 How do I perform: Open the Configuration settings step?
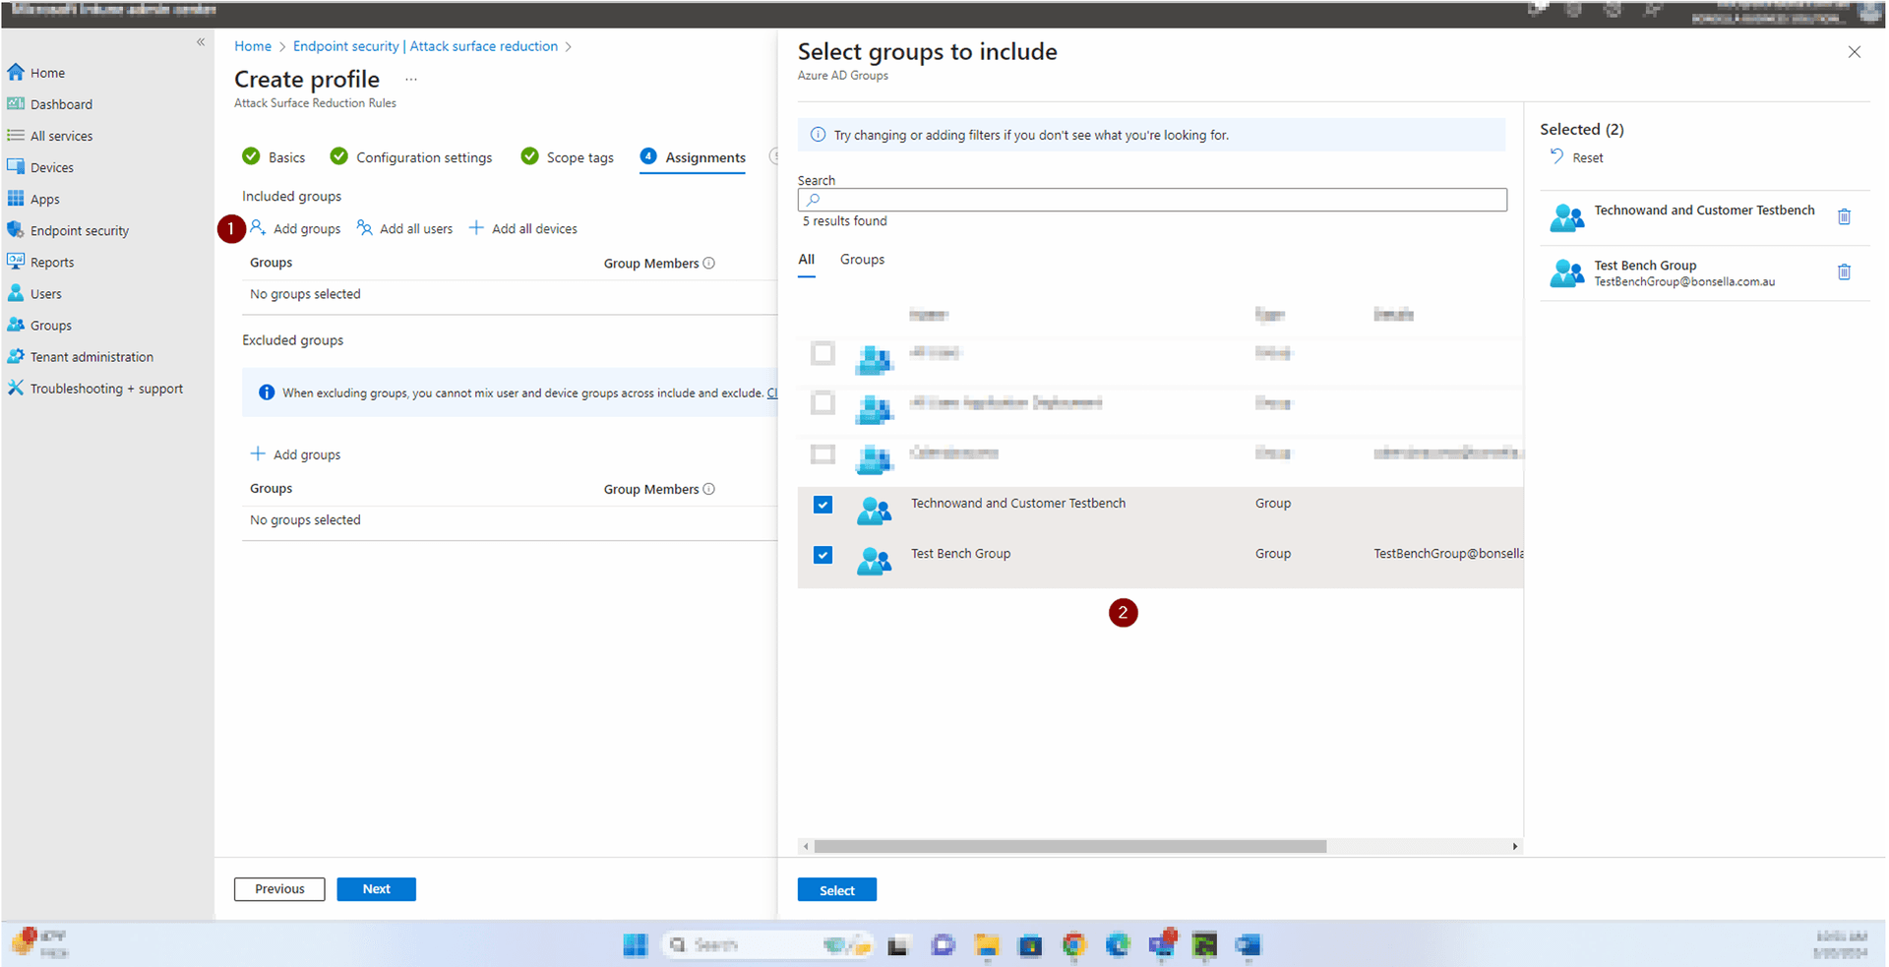411,156
